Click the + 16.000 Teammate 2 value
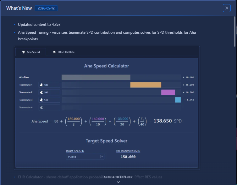Image resolution: width=237 pixels, height=185 pixels. (188, 92)
